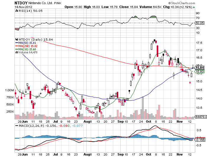Image resolution: width=207 pixels, height=157 pixels.
Task: Click the Jul label on price chart axis
Action: (x=56, y=121)
